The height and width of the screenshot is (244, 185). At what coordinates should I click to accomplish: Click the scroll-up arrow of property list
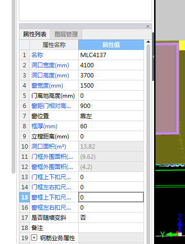(148, 42)
